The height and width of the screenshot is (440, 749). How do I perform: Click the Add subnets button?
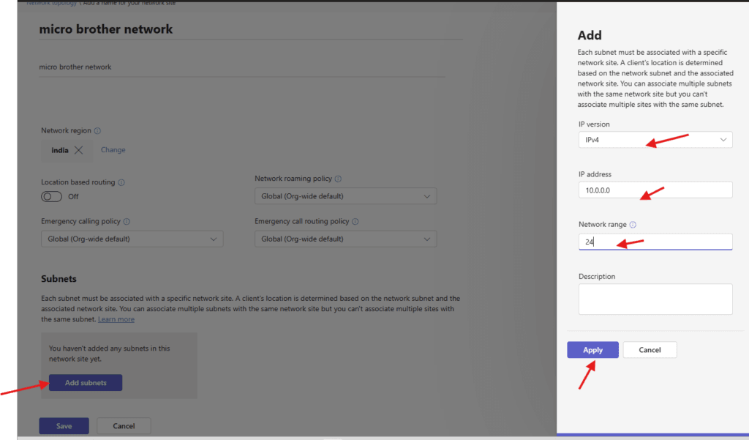coord(86,383)
